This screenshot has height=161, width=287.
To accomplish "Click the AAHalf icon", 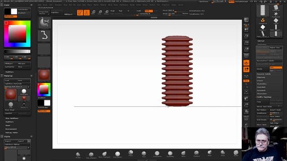I will point(246,49).
